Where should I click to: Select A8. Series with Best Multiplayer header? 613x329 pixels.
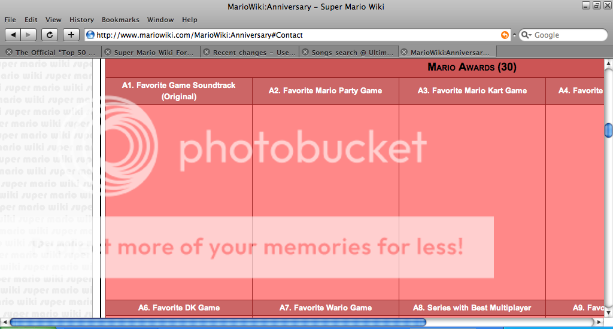(x=472, y=308)
